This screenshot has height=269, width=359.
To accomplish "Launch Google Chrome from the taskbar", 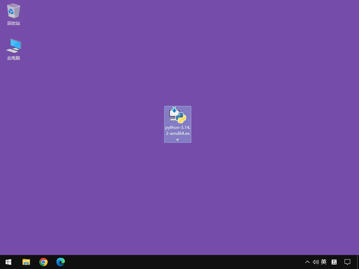I will click(43, 262).
